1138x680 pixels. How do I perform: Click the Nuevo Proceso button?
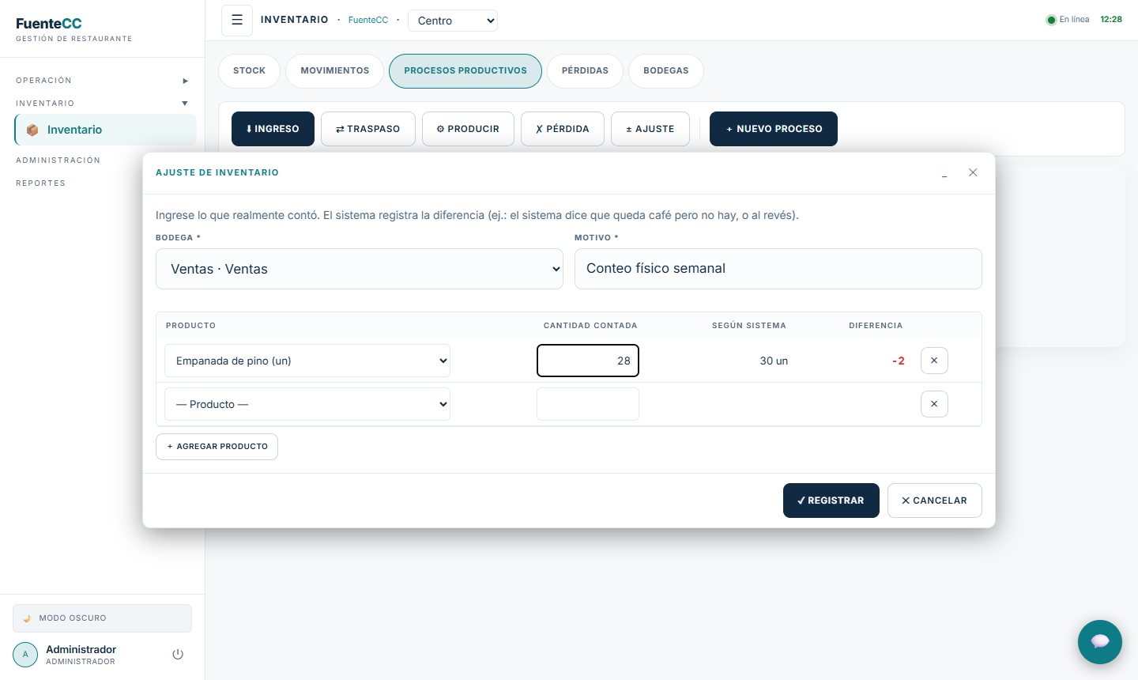[774, 129]
